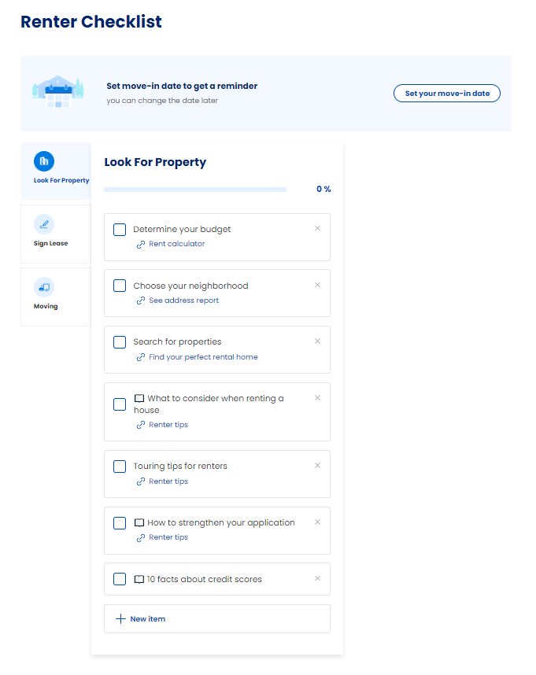Check the Determine your budget checkbox
The image size is (536, 675).
[120, 230]
